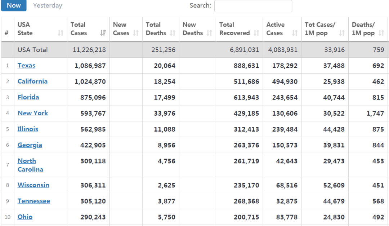This screenshot has height=226, width=389.
Task: Switch to the Now tab
Action: tap(14, 5)
